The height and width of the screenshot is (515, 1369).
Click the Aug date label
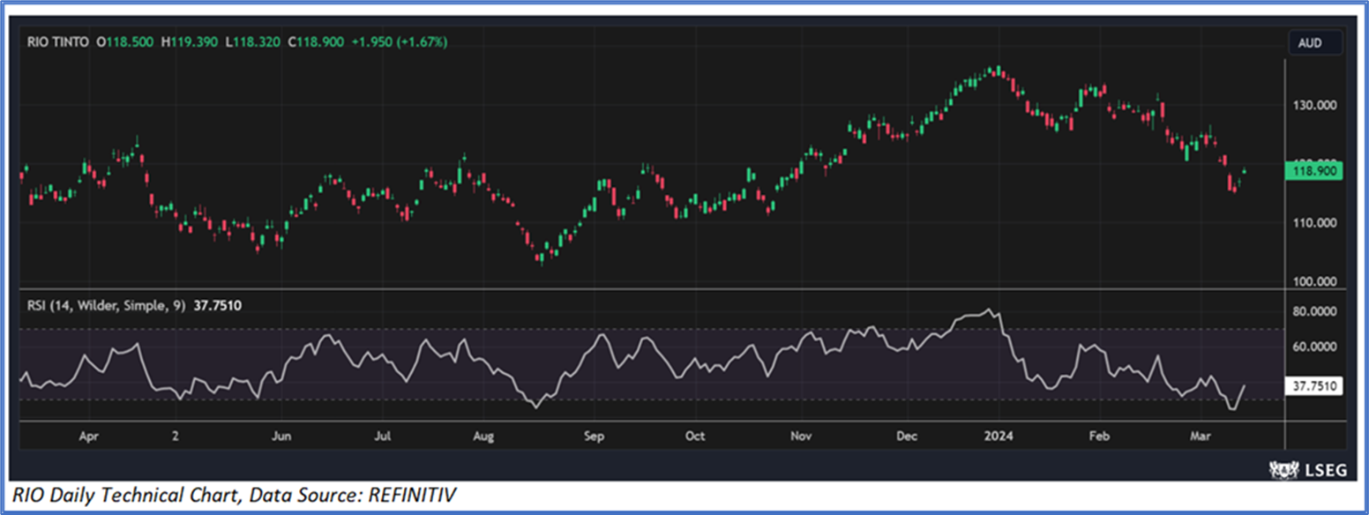pos(483,436)
